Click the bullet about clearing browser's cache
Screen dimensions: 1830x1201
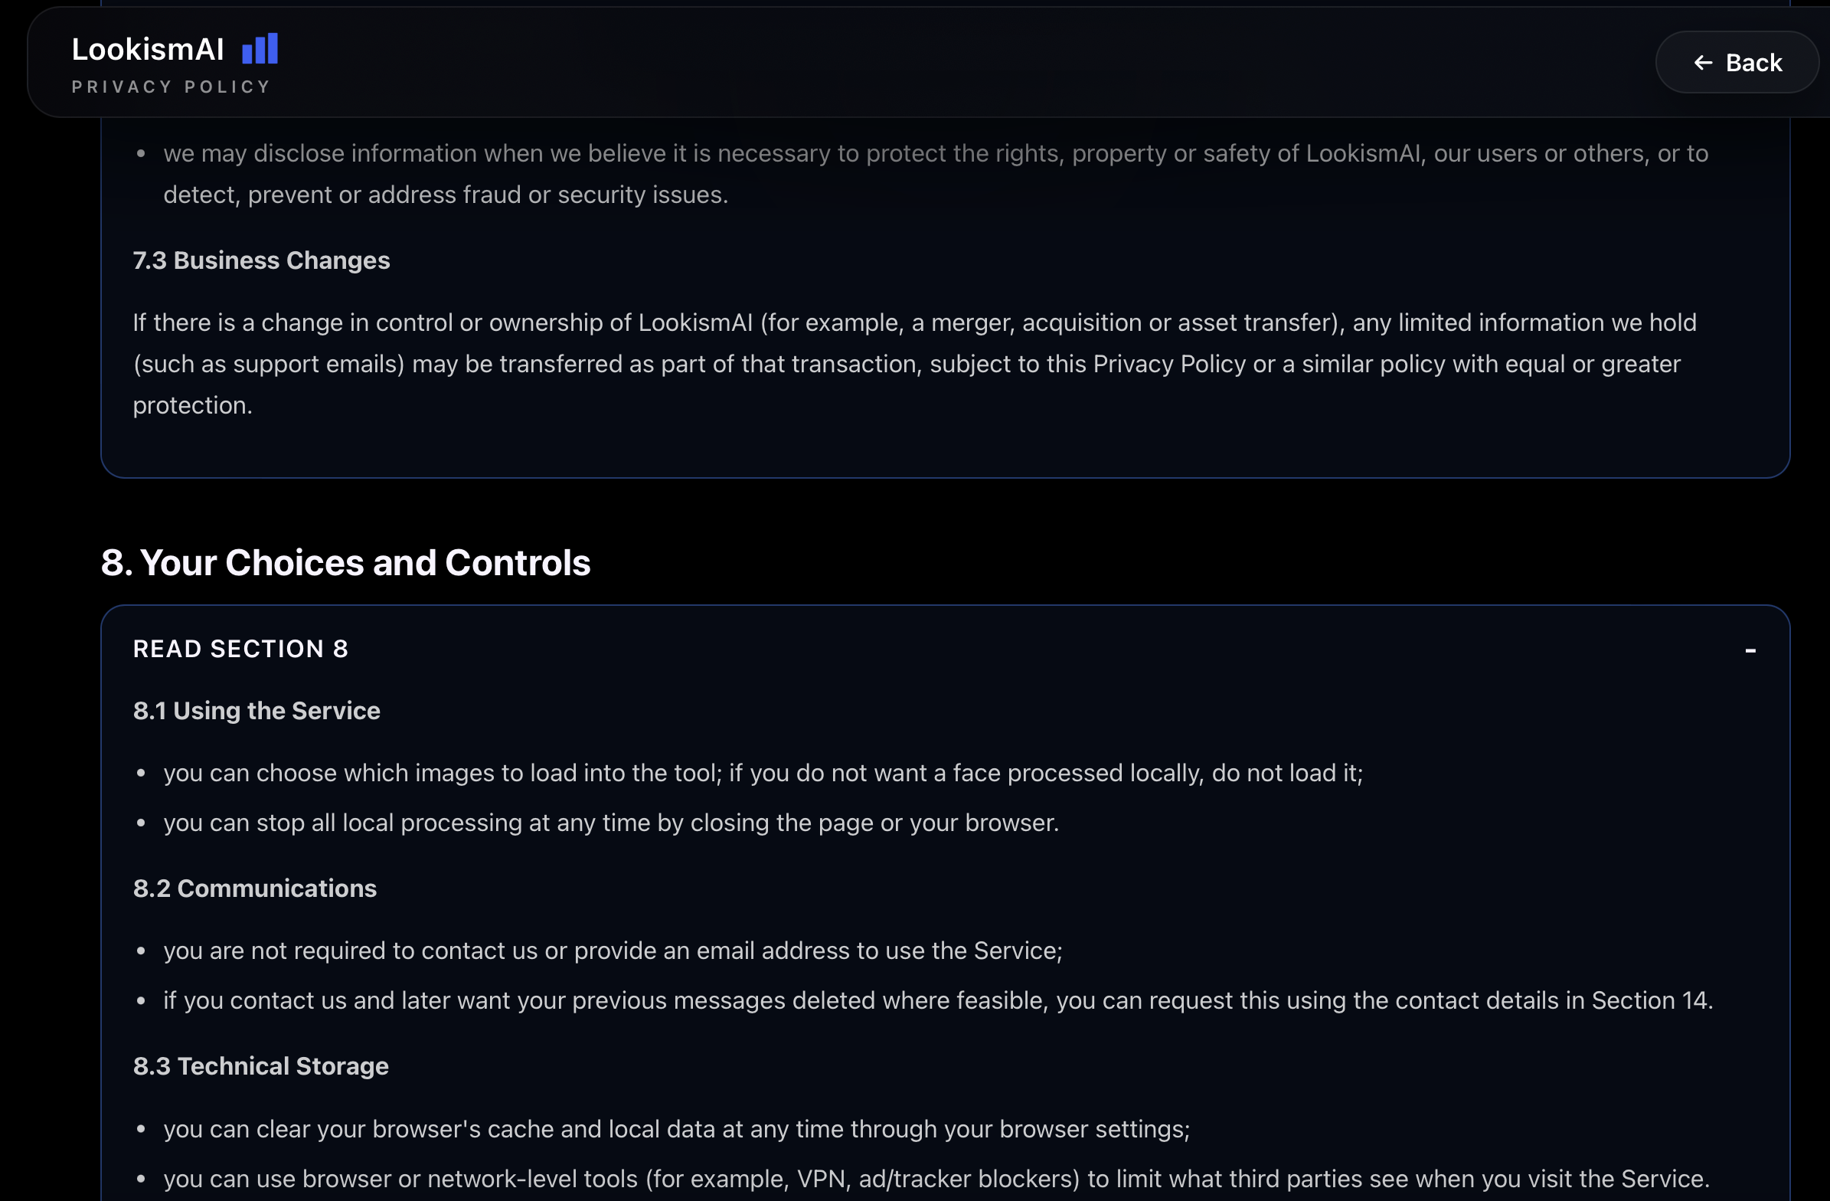676,1130
